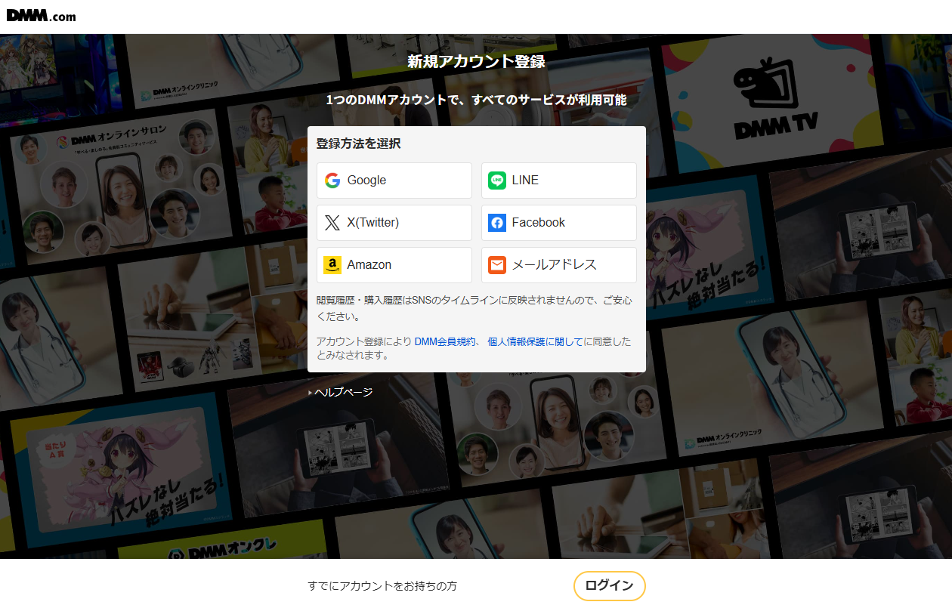Click the ログイン button

pyautogui.click(x=610, y=586)
